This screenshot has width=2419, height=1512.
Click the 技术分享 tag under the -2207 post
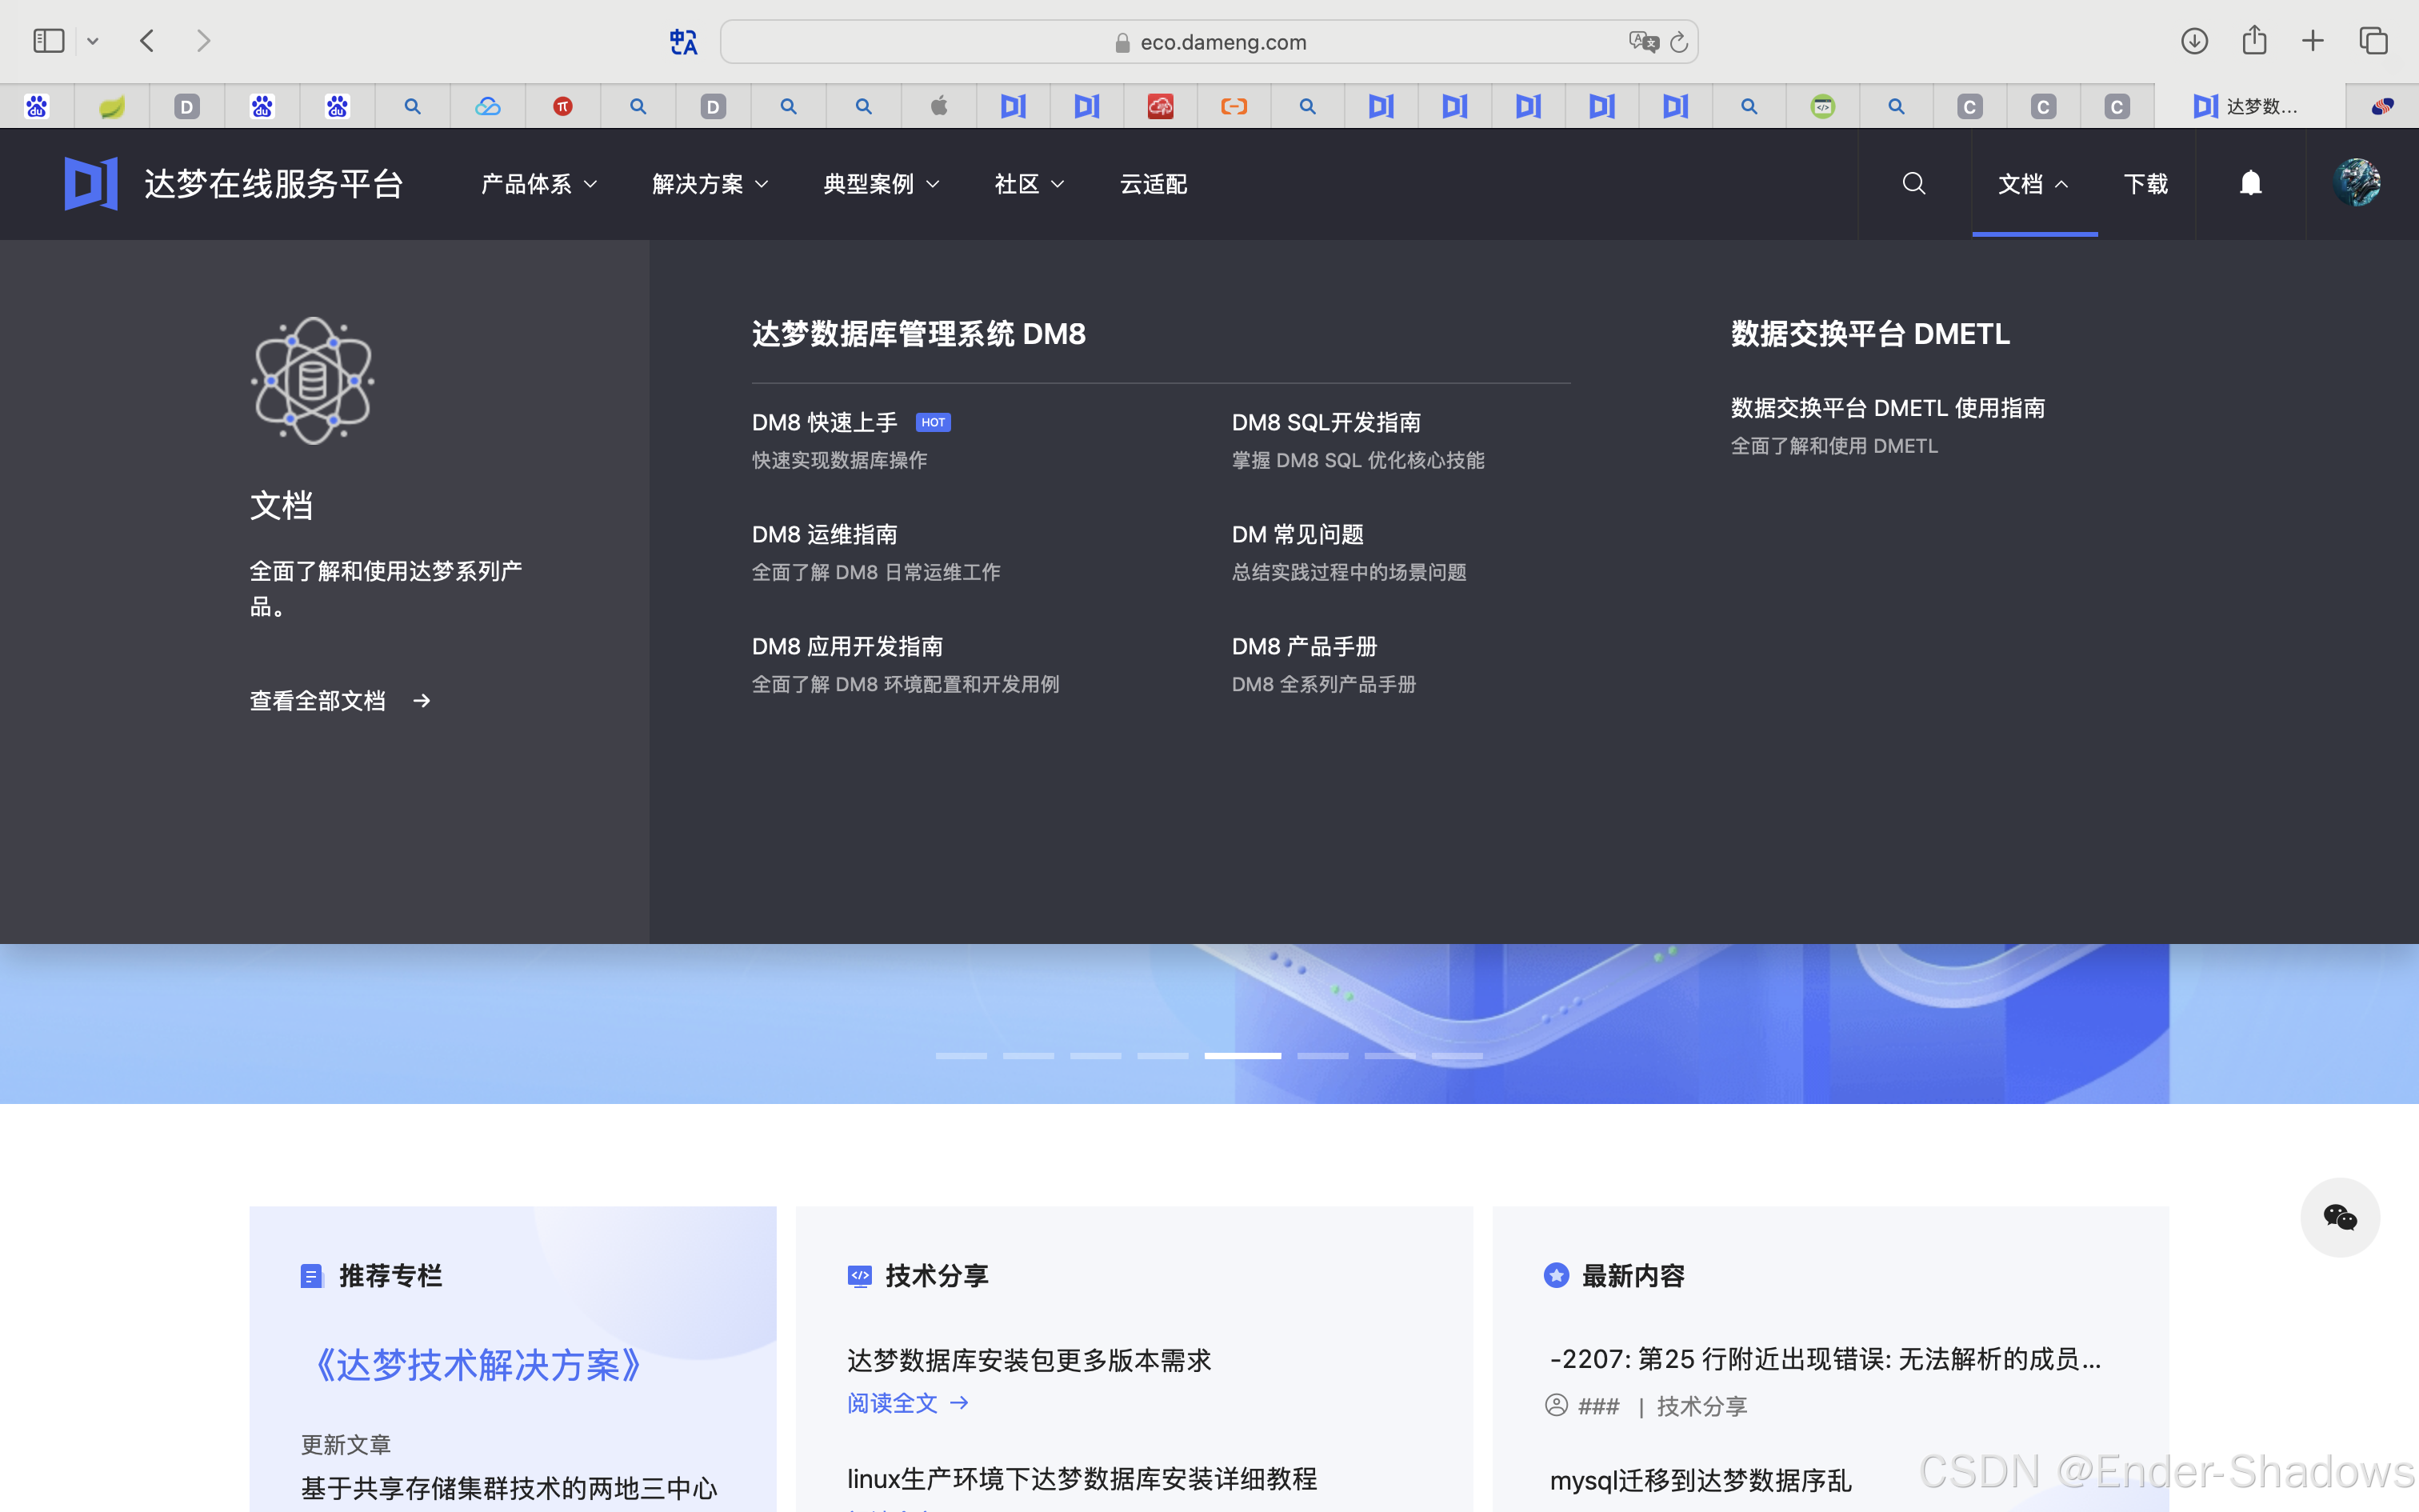point(1701,1406)
